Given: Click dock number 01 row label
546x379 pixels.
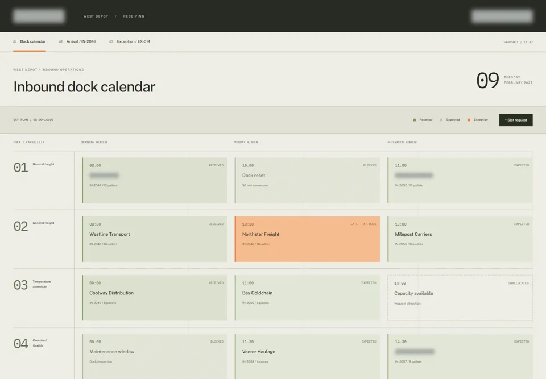Looking at the screenshot, I should tap(20, 168).
